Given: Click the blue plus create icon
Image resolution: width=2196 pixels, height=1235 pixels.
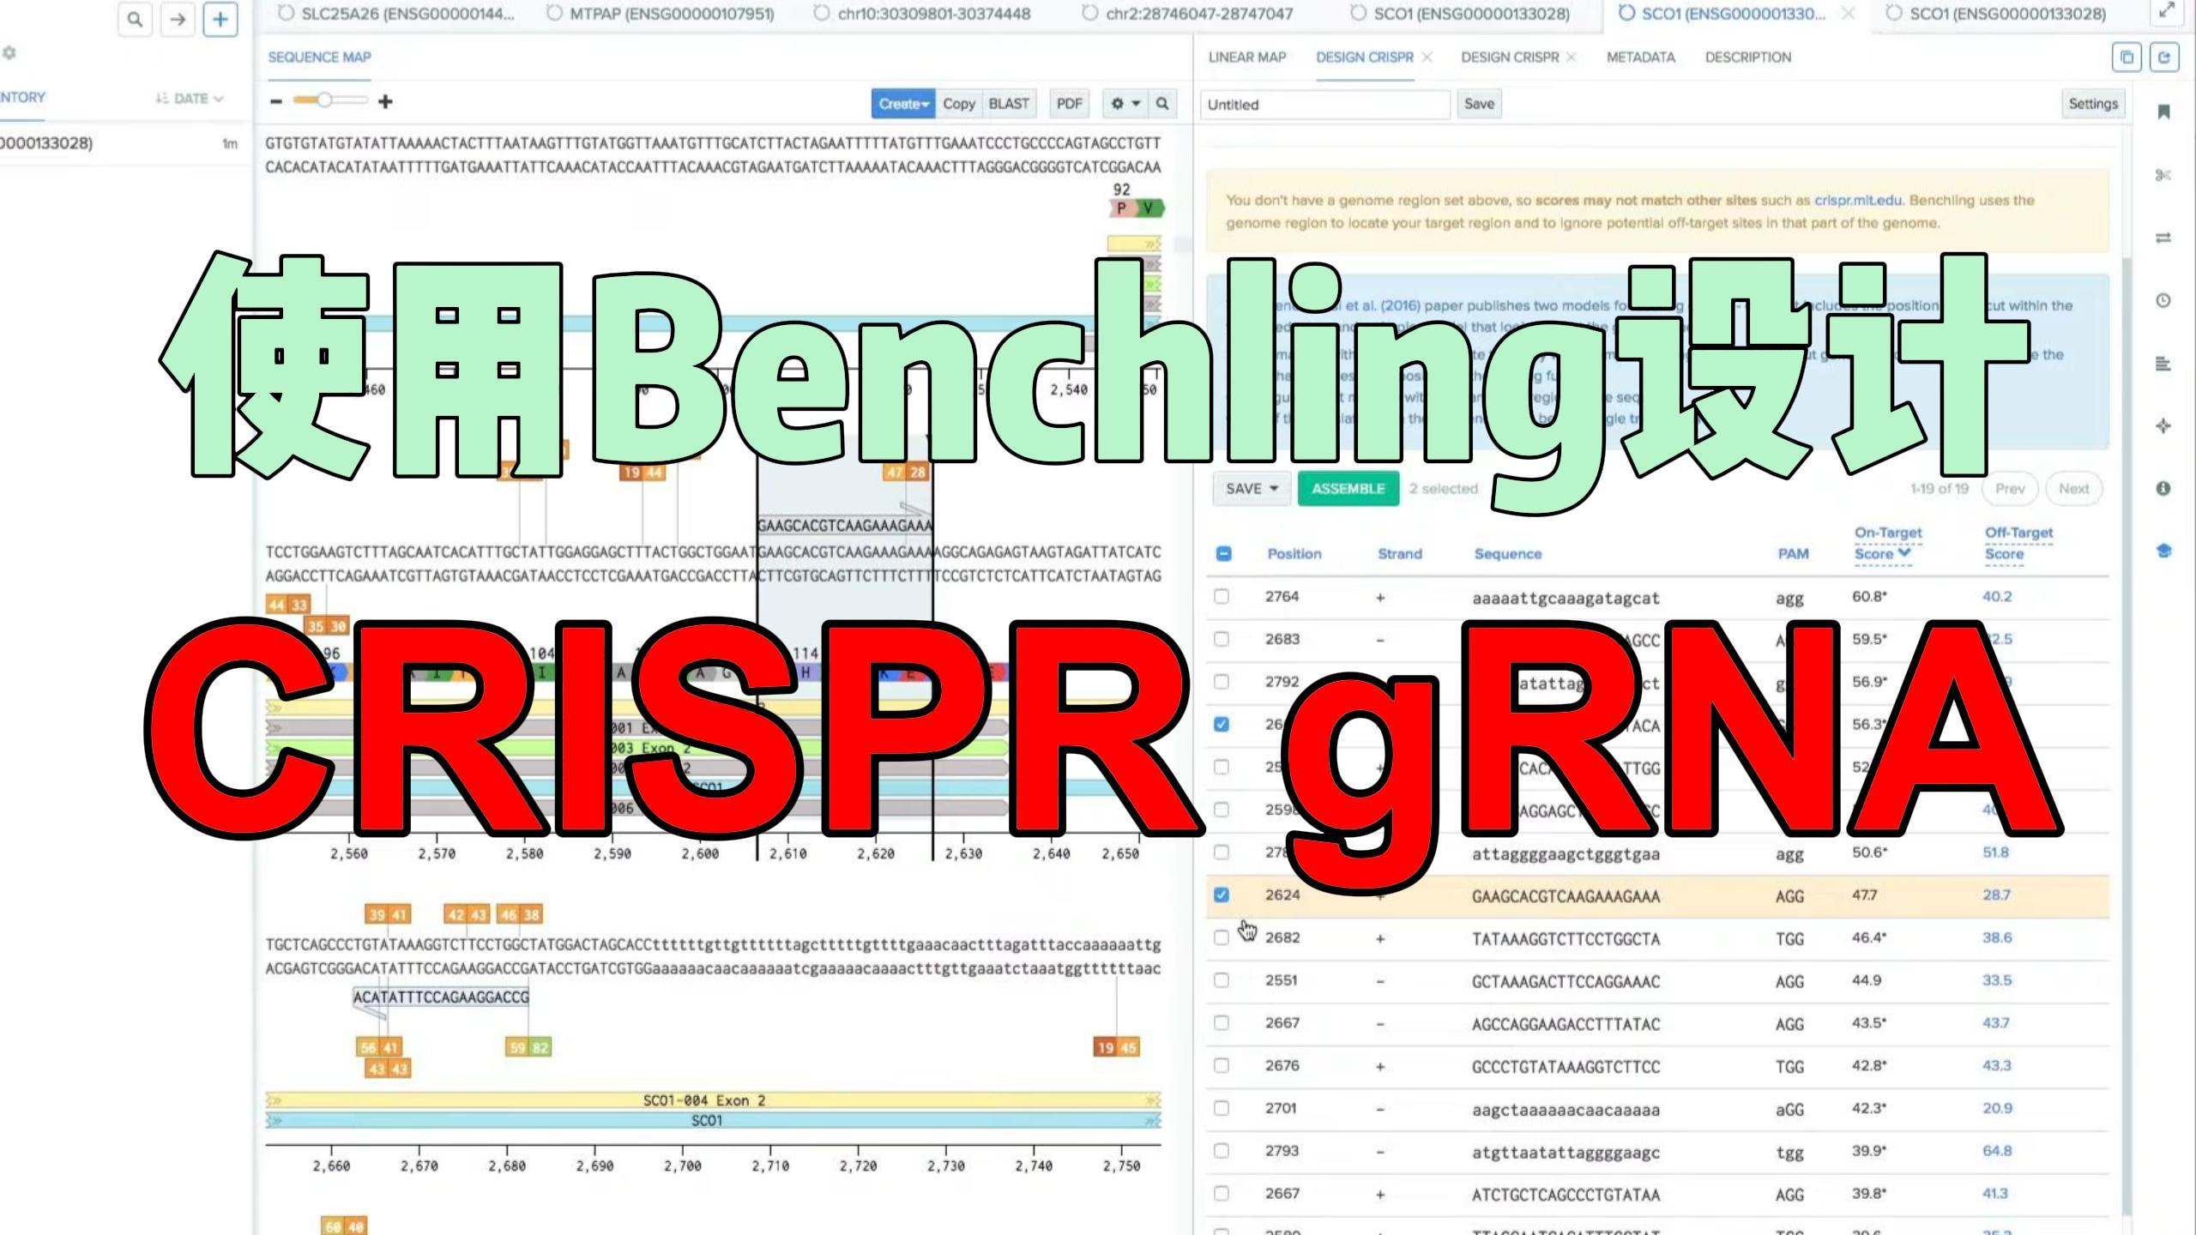Looking at the screenshot, I should click(220, 19).
